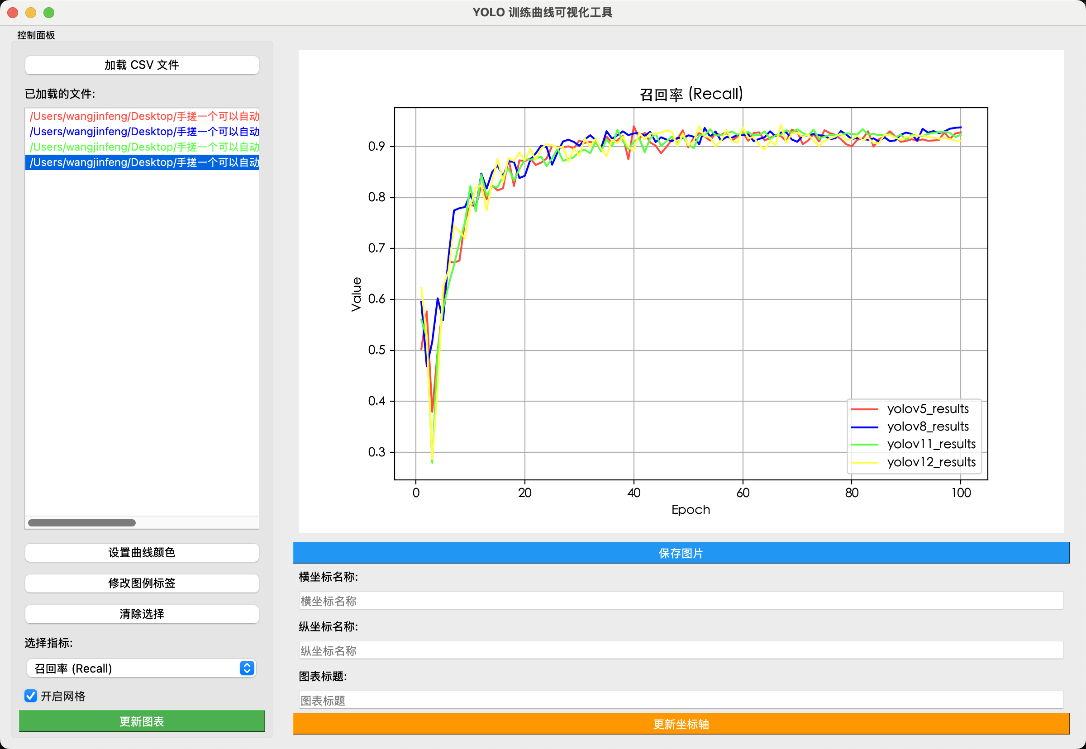Focus the chart title input field
This screenshot has height=749, width=1086.
pyautogui.click(x=681, y=700)
